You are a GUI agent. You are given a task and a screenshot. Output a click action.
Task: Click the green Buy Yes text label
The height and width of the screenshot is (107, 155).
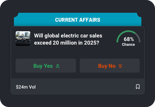point(43,66)
